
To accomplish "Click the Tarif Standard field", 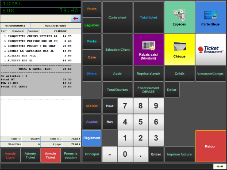I will [x=18, y=31].
